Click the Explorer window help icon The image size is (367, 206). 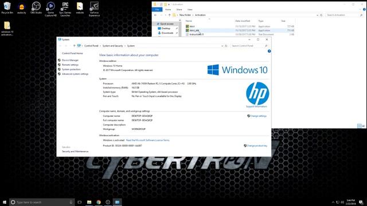[364, 10]
